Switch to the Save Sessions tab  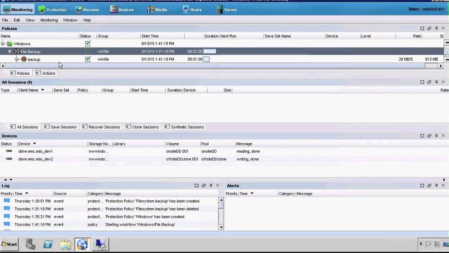pos(60,127)
